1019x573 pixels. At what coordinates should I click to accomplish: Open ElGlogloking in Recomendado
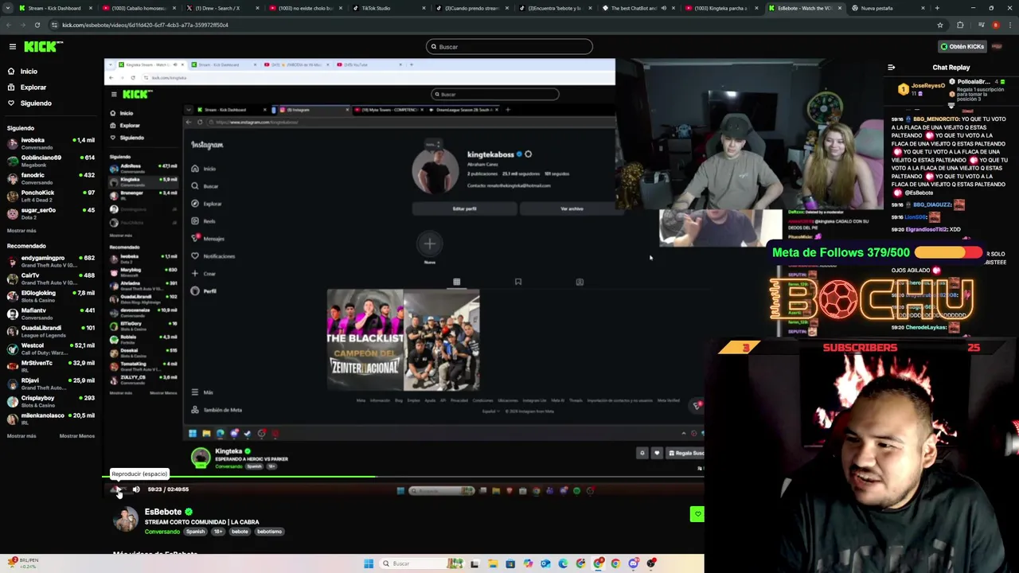(x=49, y=296)
